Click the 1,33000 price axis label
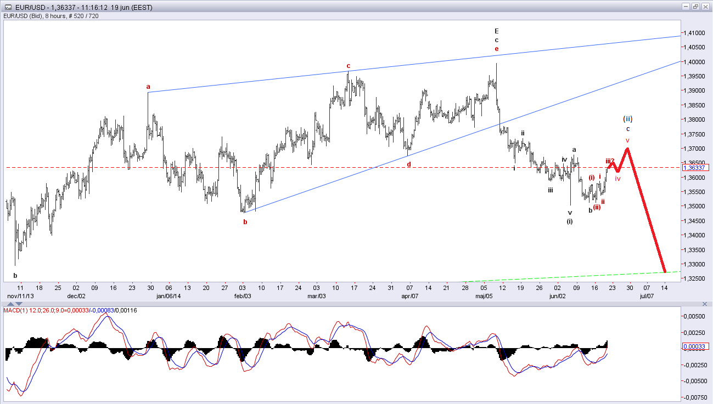 693,264
